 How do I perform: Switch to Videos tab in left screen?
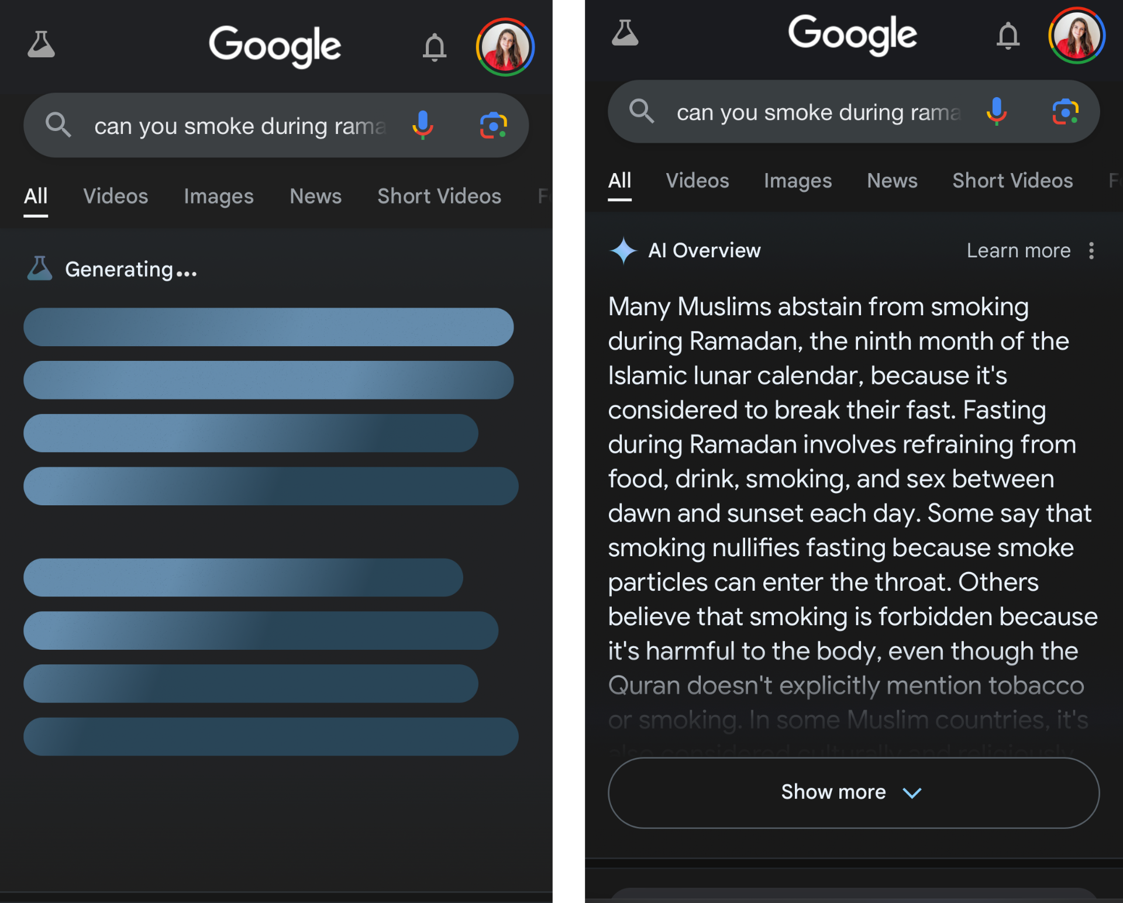pos(115,197)
